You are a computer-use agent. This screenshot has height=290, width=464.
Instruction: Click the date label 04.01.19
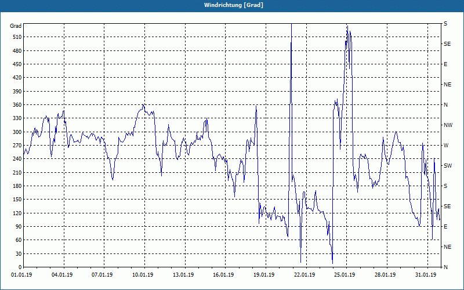(x=62, y=275)
